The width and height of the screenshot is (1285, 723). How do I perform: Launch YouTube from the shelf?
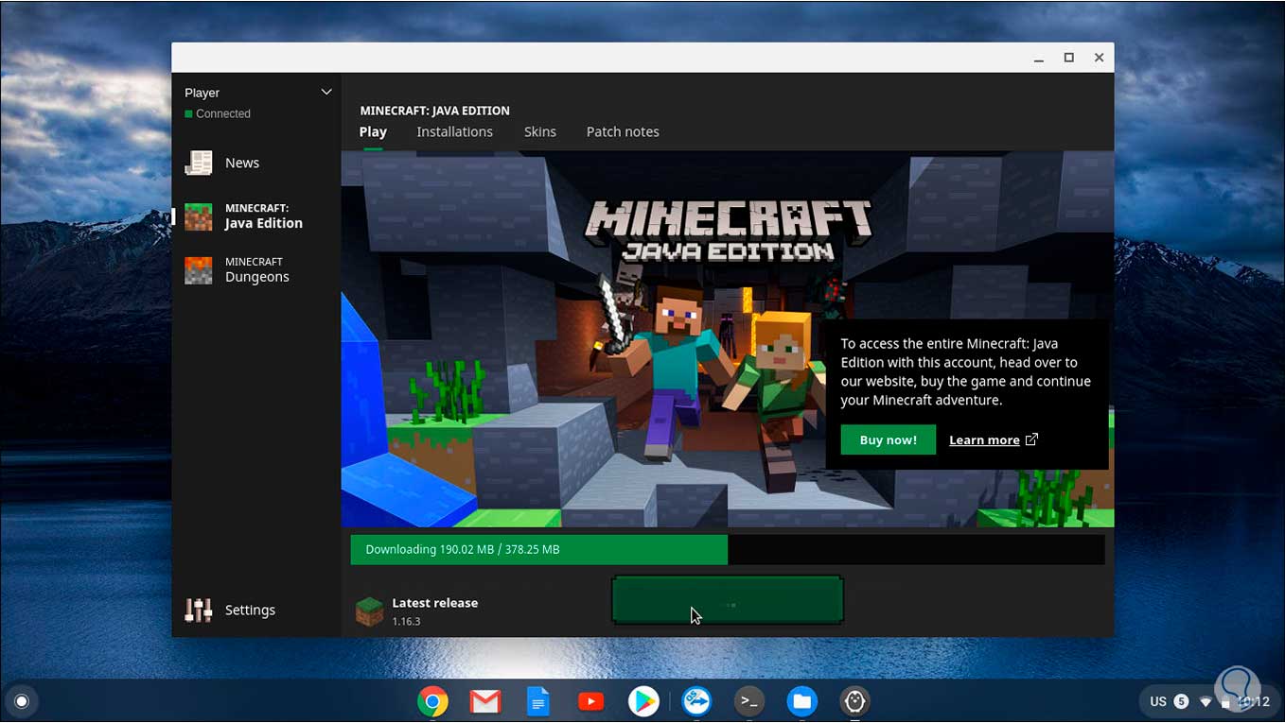(591, 701)
